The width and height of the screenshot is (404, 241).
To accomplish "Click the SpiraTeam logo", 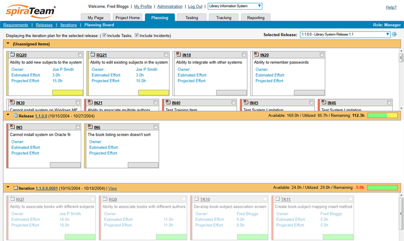I will 31,11.
